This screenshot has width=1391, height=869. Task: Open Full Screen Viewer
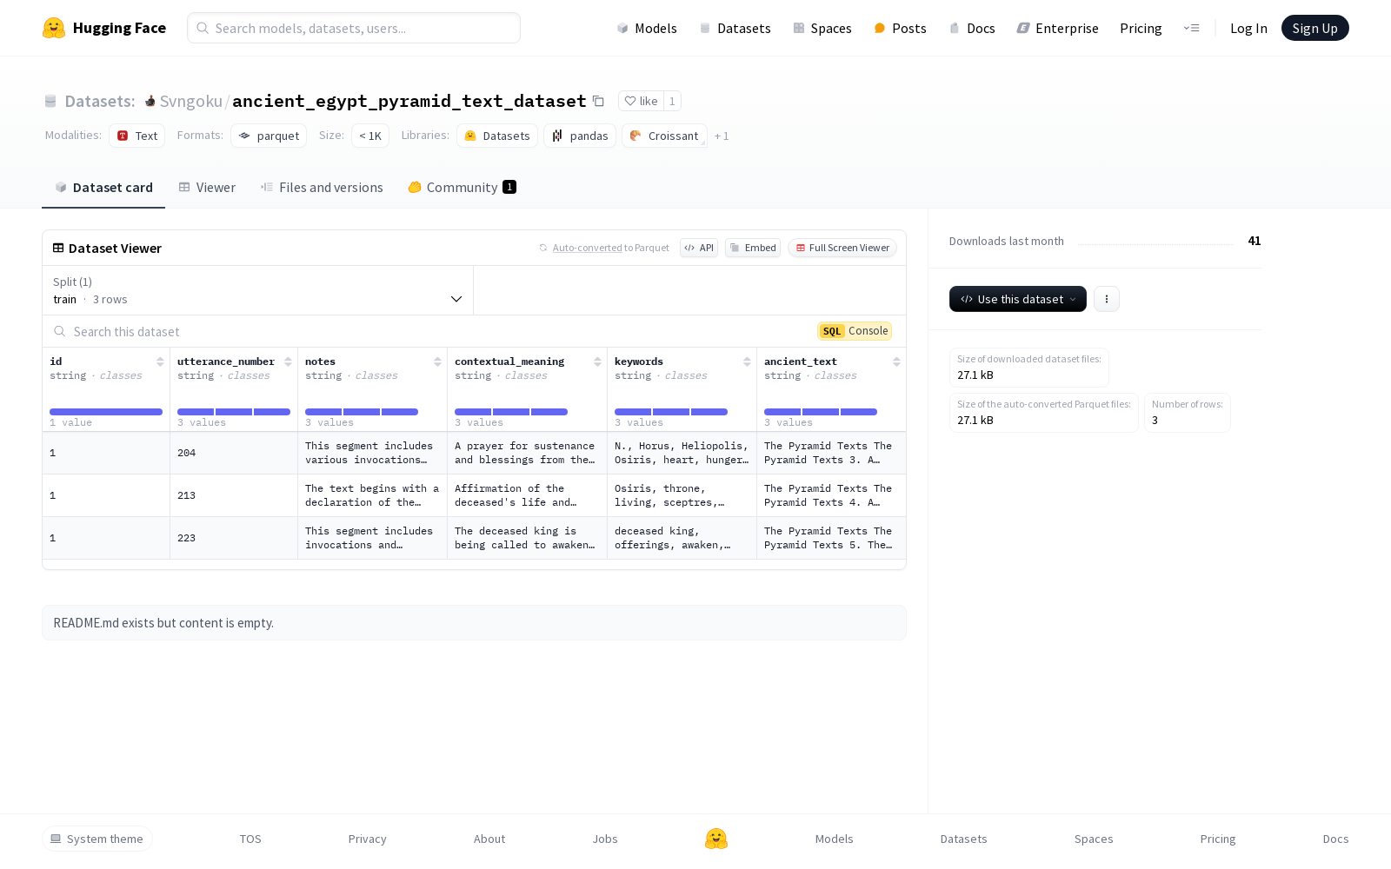coord(842,248)
